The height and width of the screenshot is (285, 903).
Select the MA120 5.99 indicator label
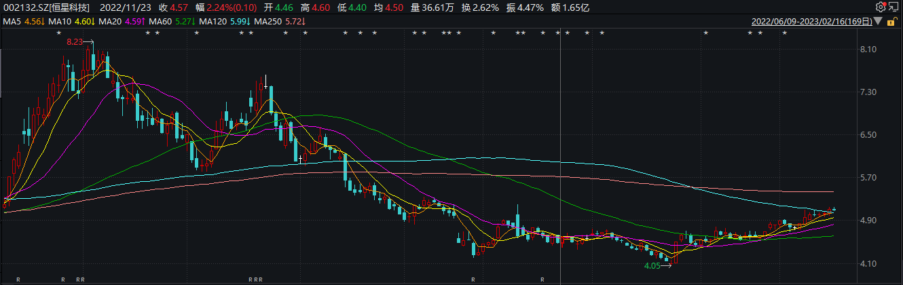(x=224, y=22)
